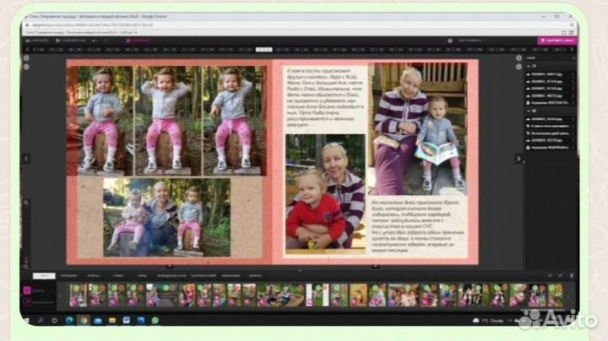Open the second tab above the filmstrip
Viewport: 608px width, 341px height.
tap(68, 276)
